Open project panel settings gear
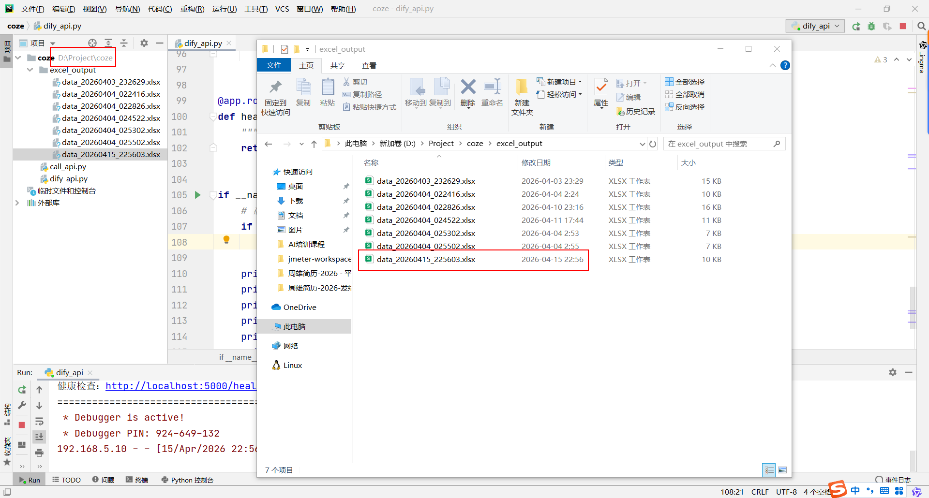 coord(144,43)
